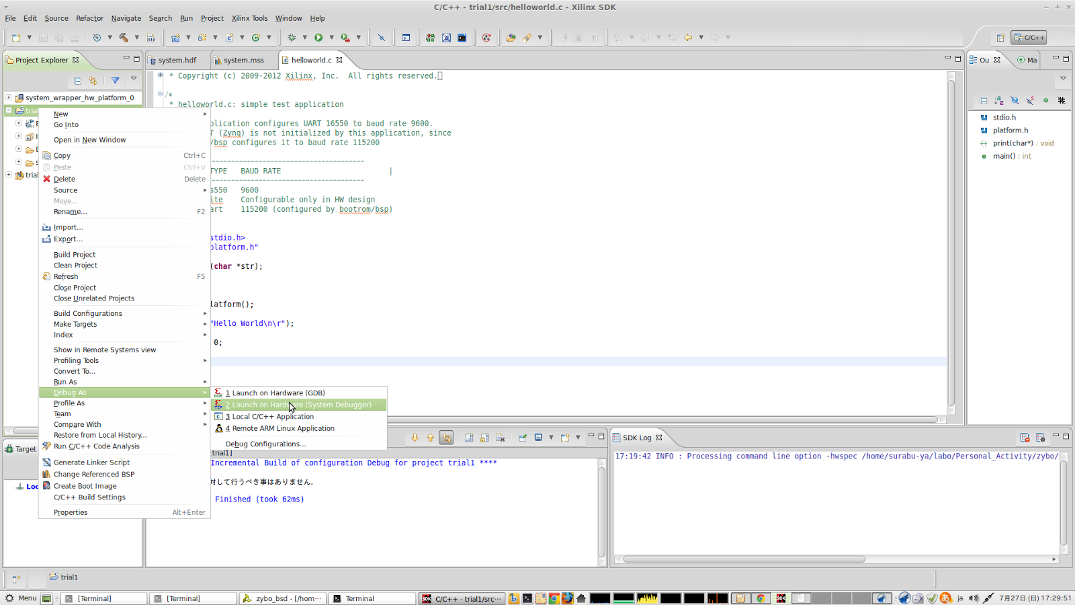
Task: Click the Skip All Breakpoints toolbar icon
Action: click(382, 38)
